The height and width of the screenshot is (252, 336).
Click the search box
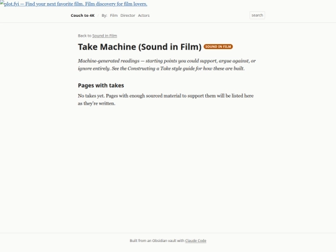tap(257, 15)
